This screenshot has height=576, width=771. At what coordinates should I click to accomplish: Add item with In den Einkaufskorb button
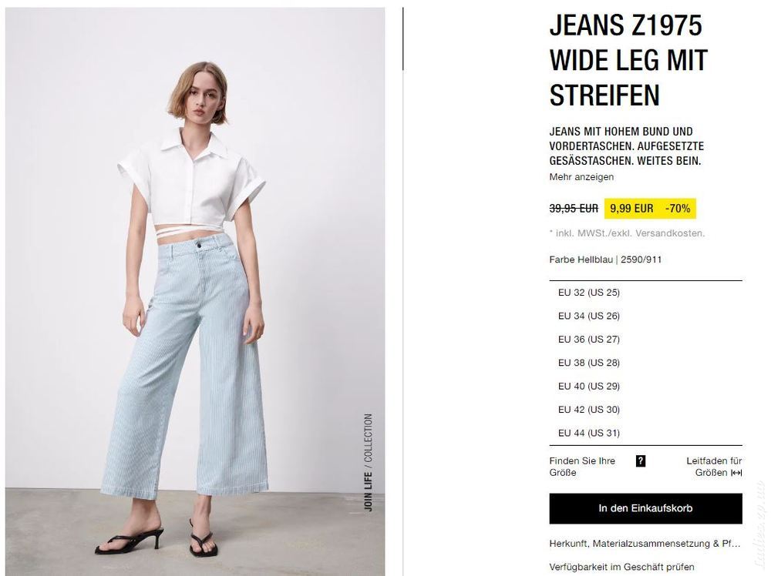(645, 508)
